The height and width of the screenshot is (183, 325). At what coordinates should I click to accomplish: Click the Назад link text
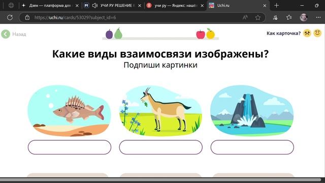pos(19,34)
